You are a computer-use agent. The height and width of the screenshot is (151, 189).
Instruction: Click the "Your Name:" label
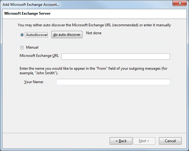34,82
